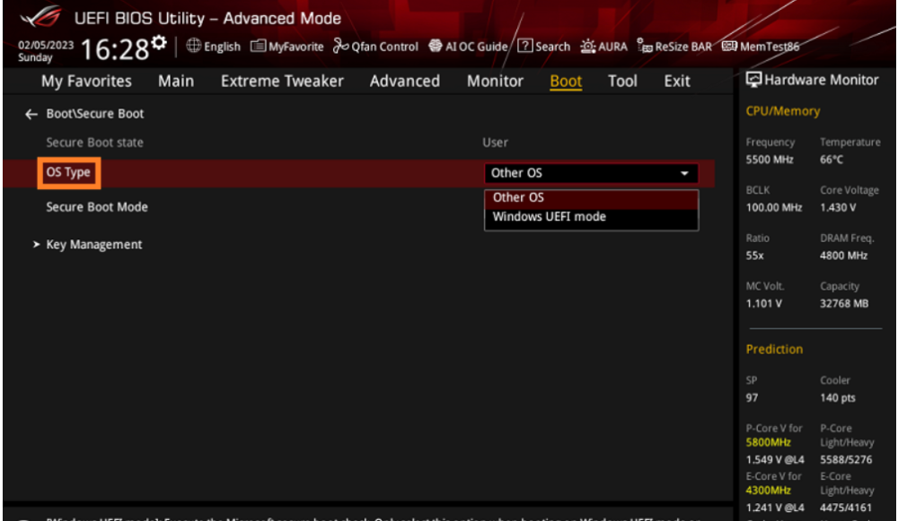Image resolution: width=898 pixels, height=521 pixels.
Task: Open the OS Type dropdown showing Other OS
Action: [591, 173]
